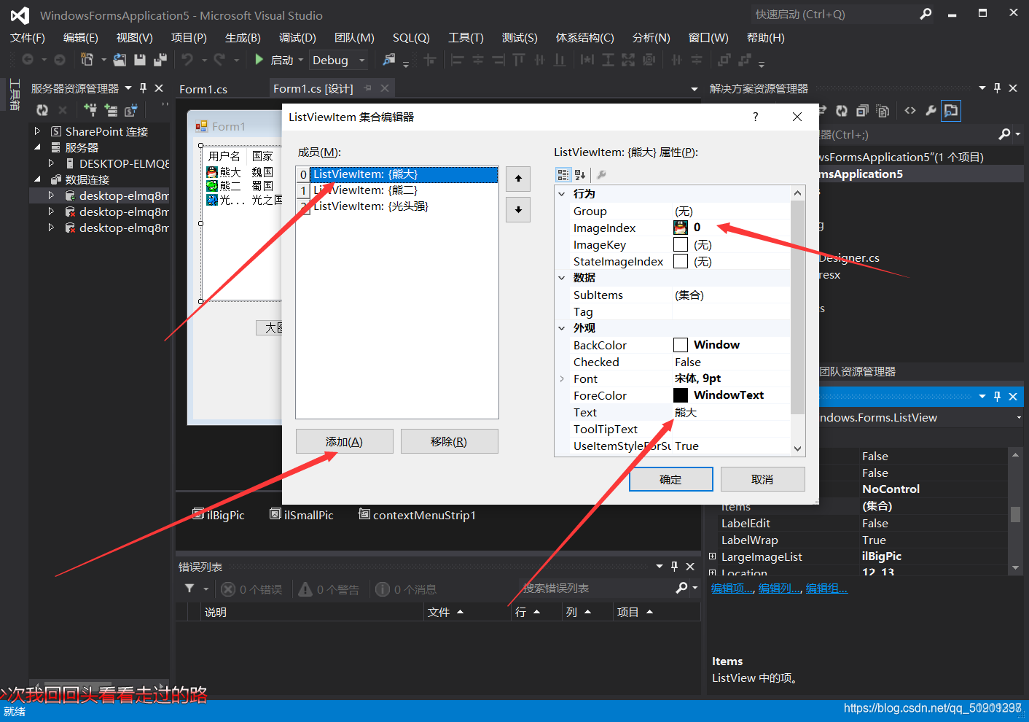Move the selected ListViewItem down

click(x=518, y=210)
